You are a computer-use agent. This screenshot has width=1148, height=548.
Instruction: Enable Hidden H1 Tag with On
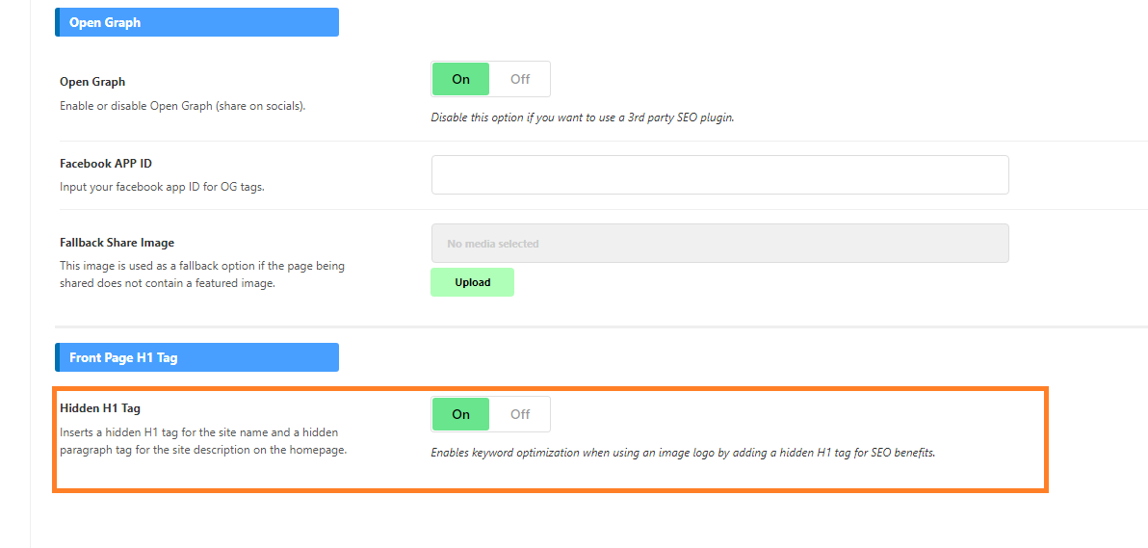(460, 415)
